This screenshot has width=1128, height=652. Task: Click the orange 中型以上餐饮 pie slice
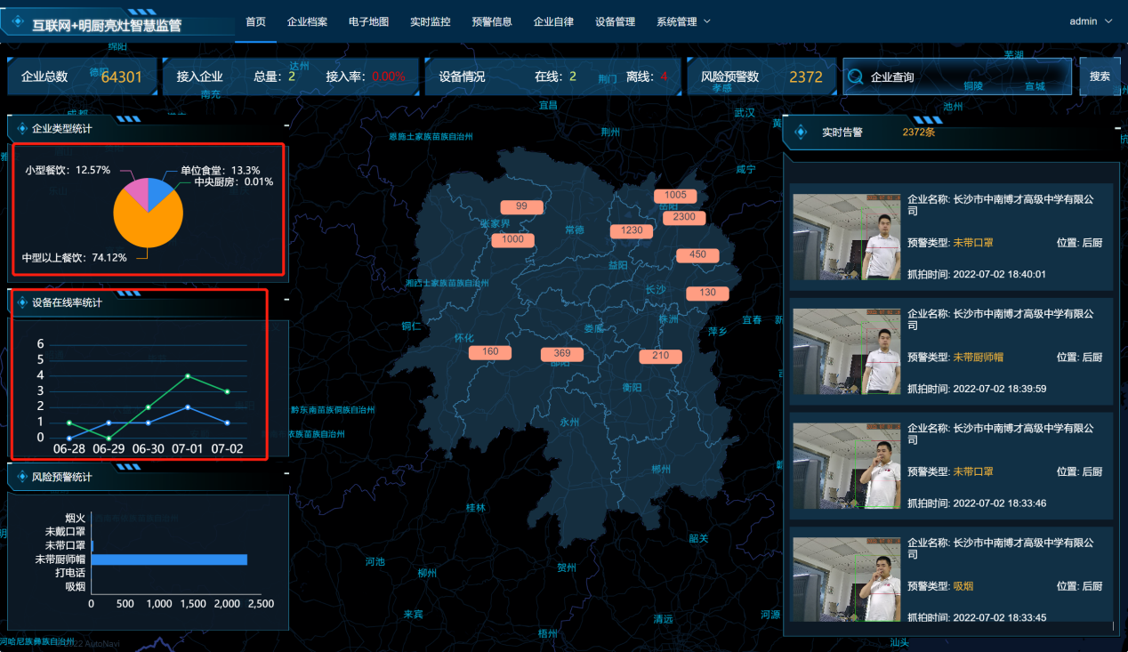pyautogui.click(x=147, y=221)
